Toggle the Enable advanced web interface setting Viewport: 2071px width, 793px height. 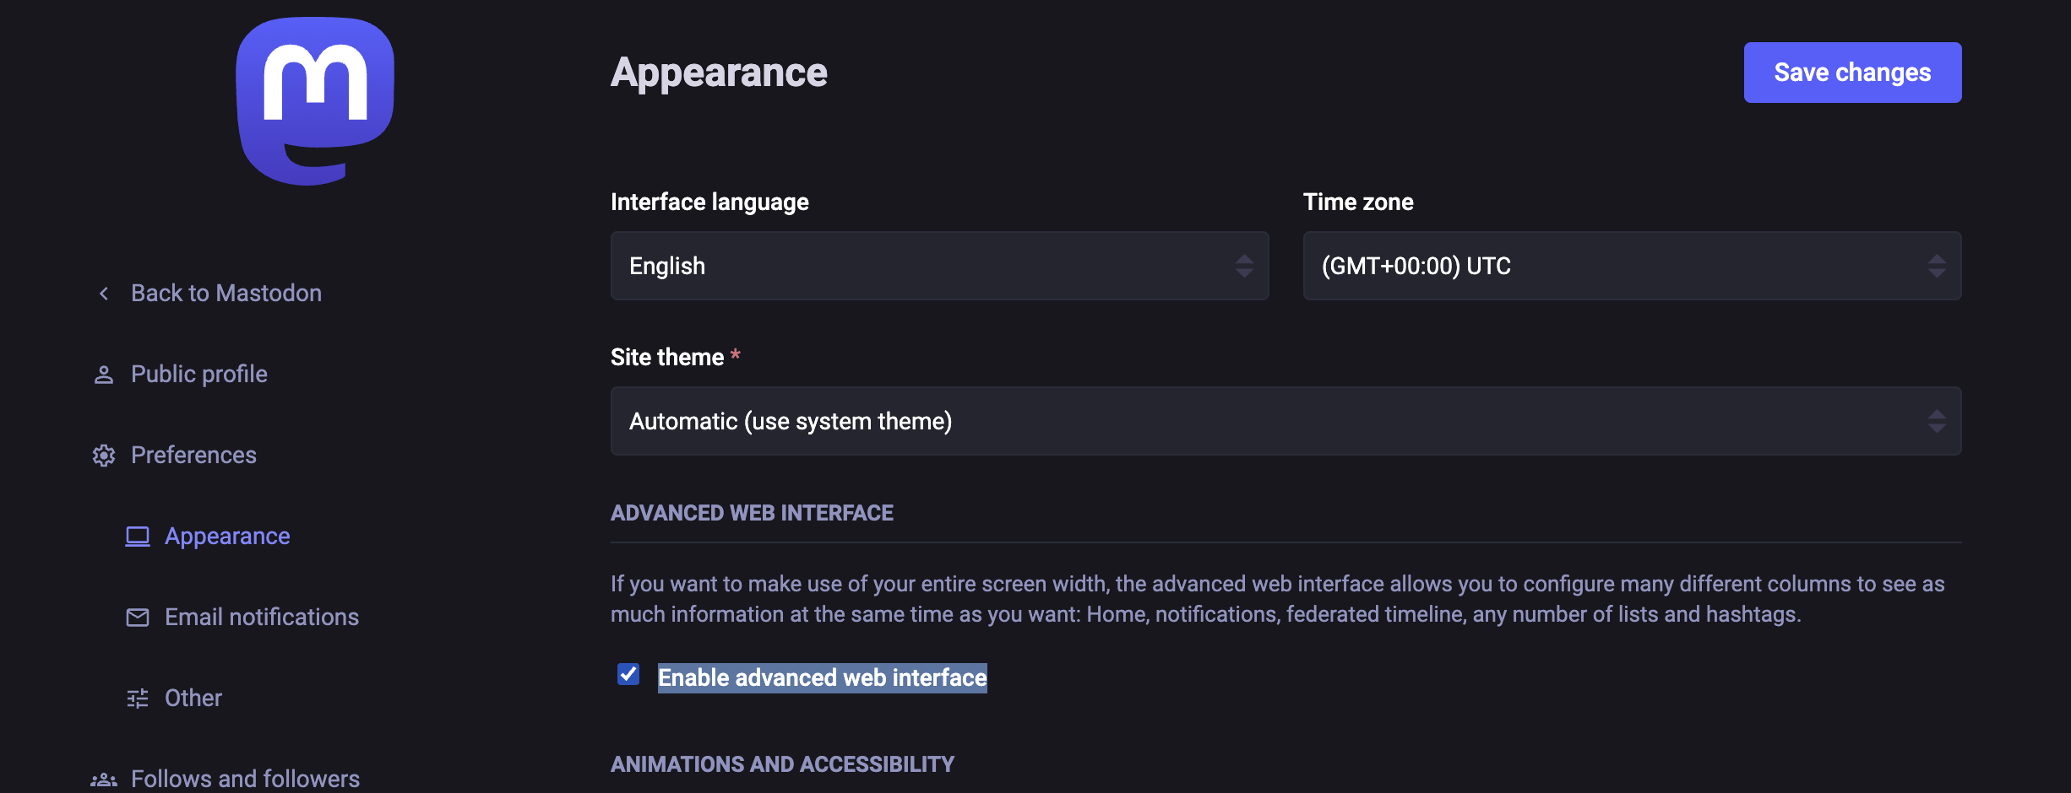click(x=628, y=675)
